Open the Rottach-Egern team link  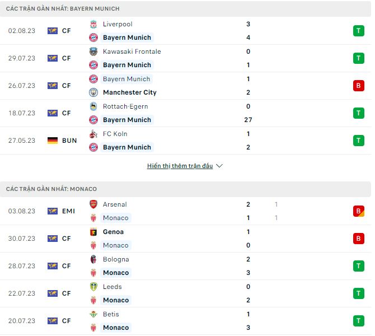point(125,106)
